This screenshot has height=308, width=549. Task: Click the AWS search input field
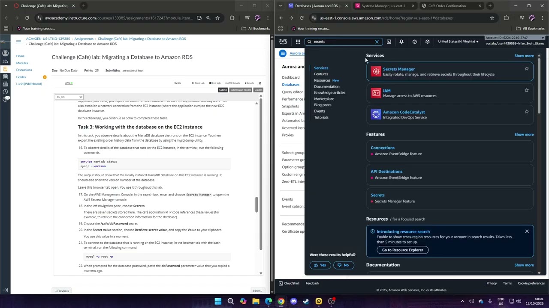(x=343, y=41)
